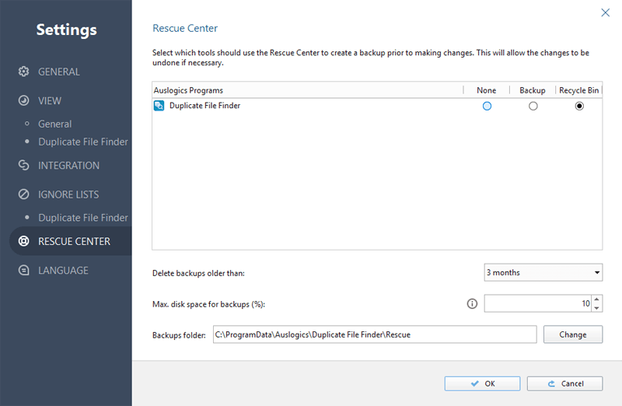This screenshot has height=406, width=622.
Task: Click the Backup column header
Action: (533, 90)
